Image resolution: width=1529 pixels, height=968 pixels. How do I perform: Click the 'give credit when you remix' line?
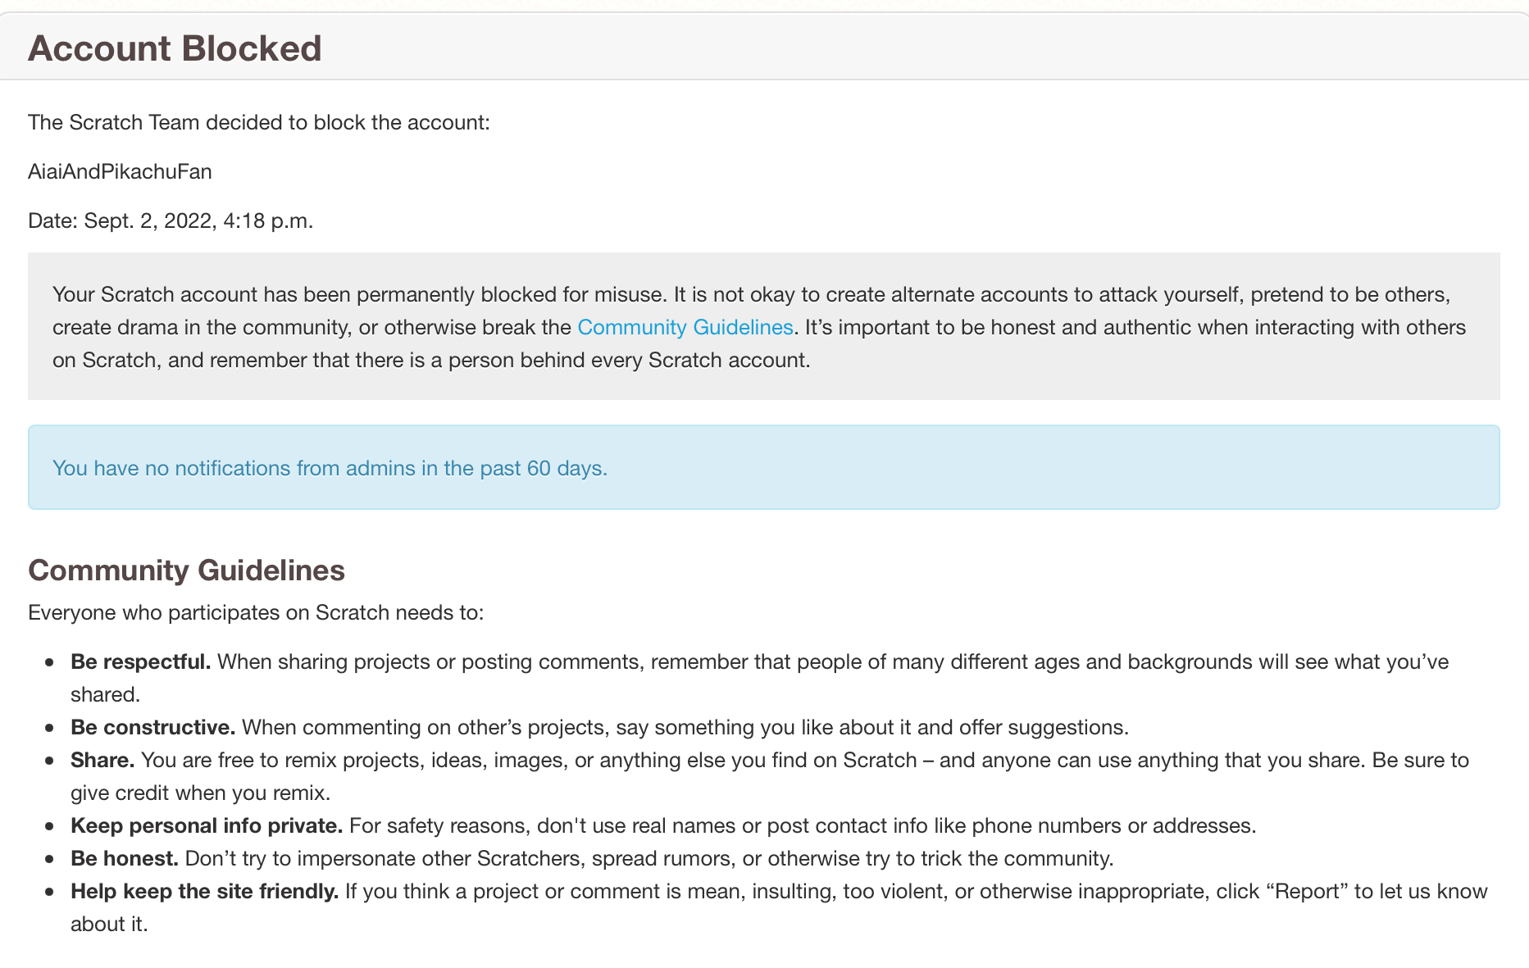coord(200,793)
